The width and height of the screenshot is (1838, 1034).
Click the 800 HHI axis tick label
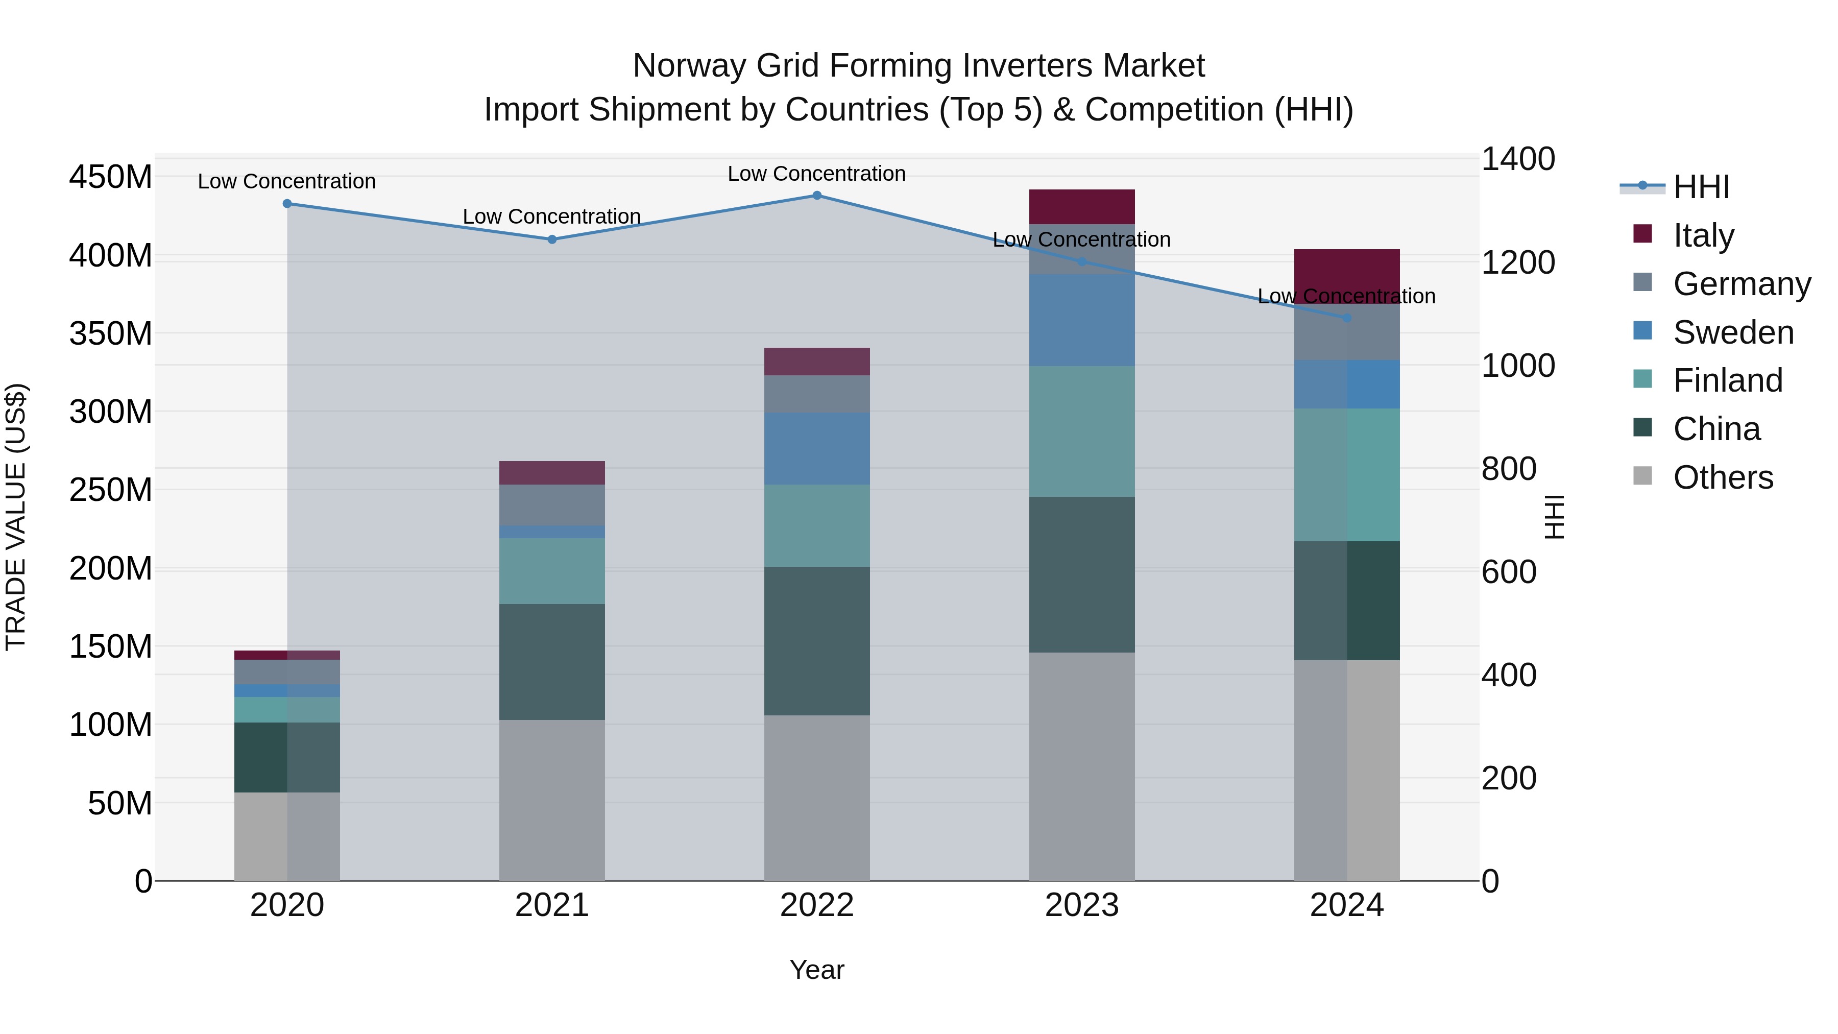pos(1509,469)
